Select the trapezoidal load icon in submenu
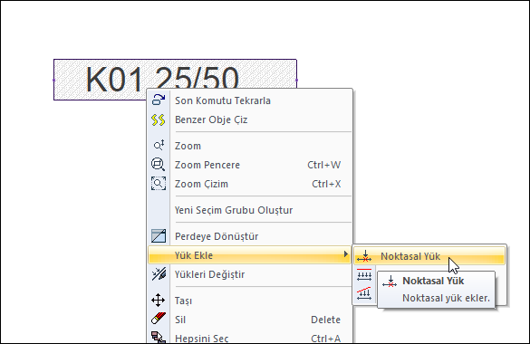530x344 pixels. (364, 293)
